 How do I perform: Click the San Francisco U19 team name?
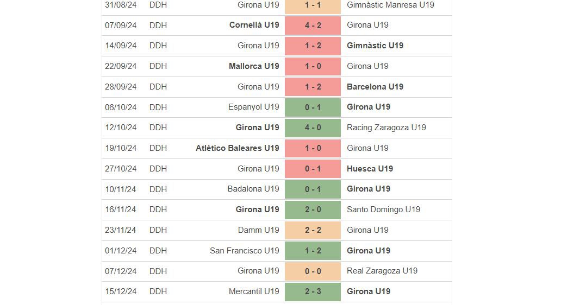244,251
